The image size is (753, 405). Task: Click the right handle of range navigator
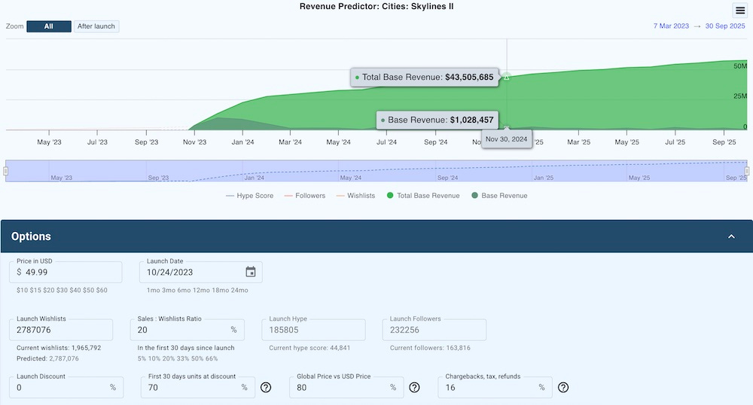point(747,171)
